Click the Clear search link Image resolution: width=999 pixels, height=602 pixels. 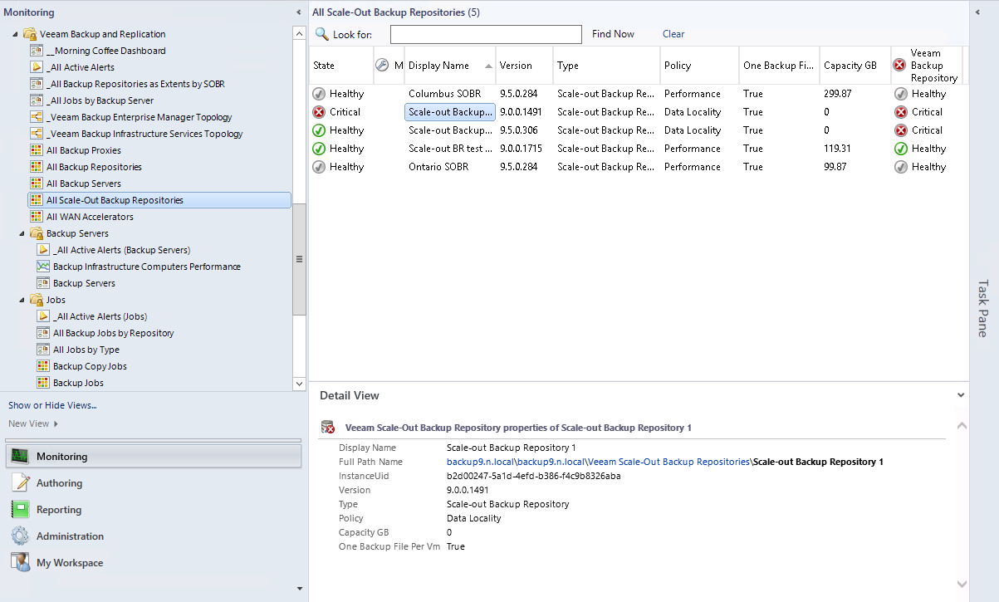(673, 34)
